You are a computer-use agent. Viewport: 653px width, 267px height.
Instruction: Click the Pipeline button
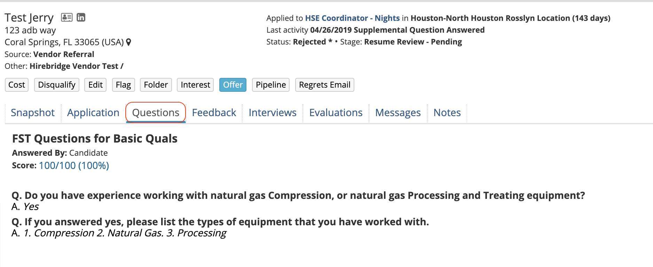[270, 85]
